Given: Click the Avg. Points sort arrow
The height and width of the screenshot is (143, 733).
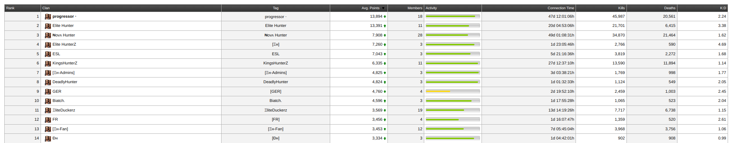Looking at the screenshot, I should 383,8.
